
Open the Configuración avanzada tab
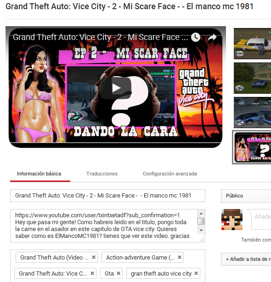pyautogui.click(x=170, y=174)
